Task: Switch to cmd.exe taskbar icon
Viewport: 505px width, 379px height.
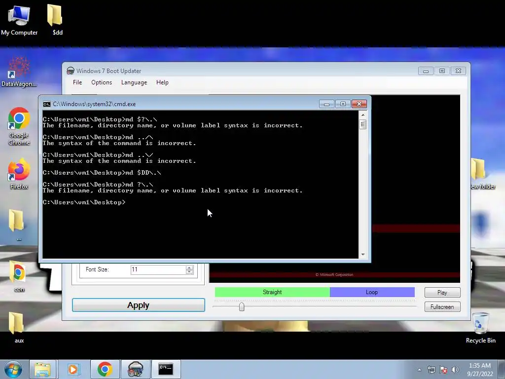Action: point(166,369)
